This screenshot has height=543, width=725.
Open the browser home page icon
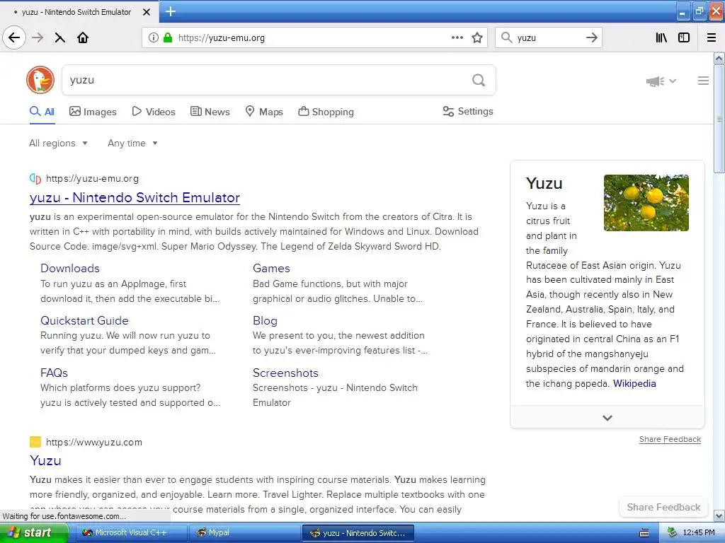coord(83,37)
